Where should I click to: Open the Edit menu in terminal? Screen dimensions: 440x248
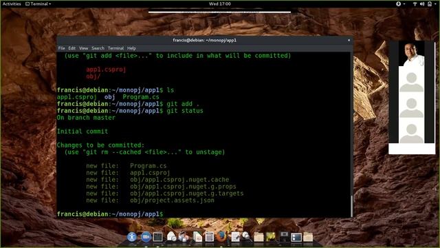(71, 48)
